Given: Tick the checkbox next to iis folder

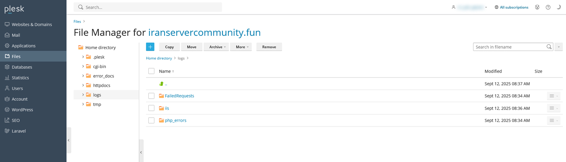Looking at the screenshot, I should (x=151, y=108).
